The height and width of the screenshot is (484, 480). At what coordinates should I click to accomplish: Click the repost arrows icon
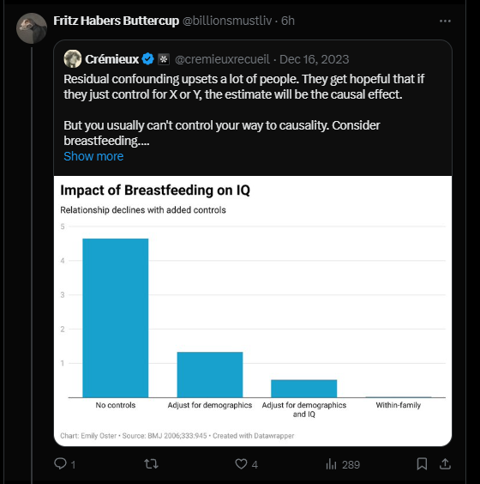pos(151,463)
